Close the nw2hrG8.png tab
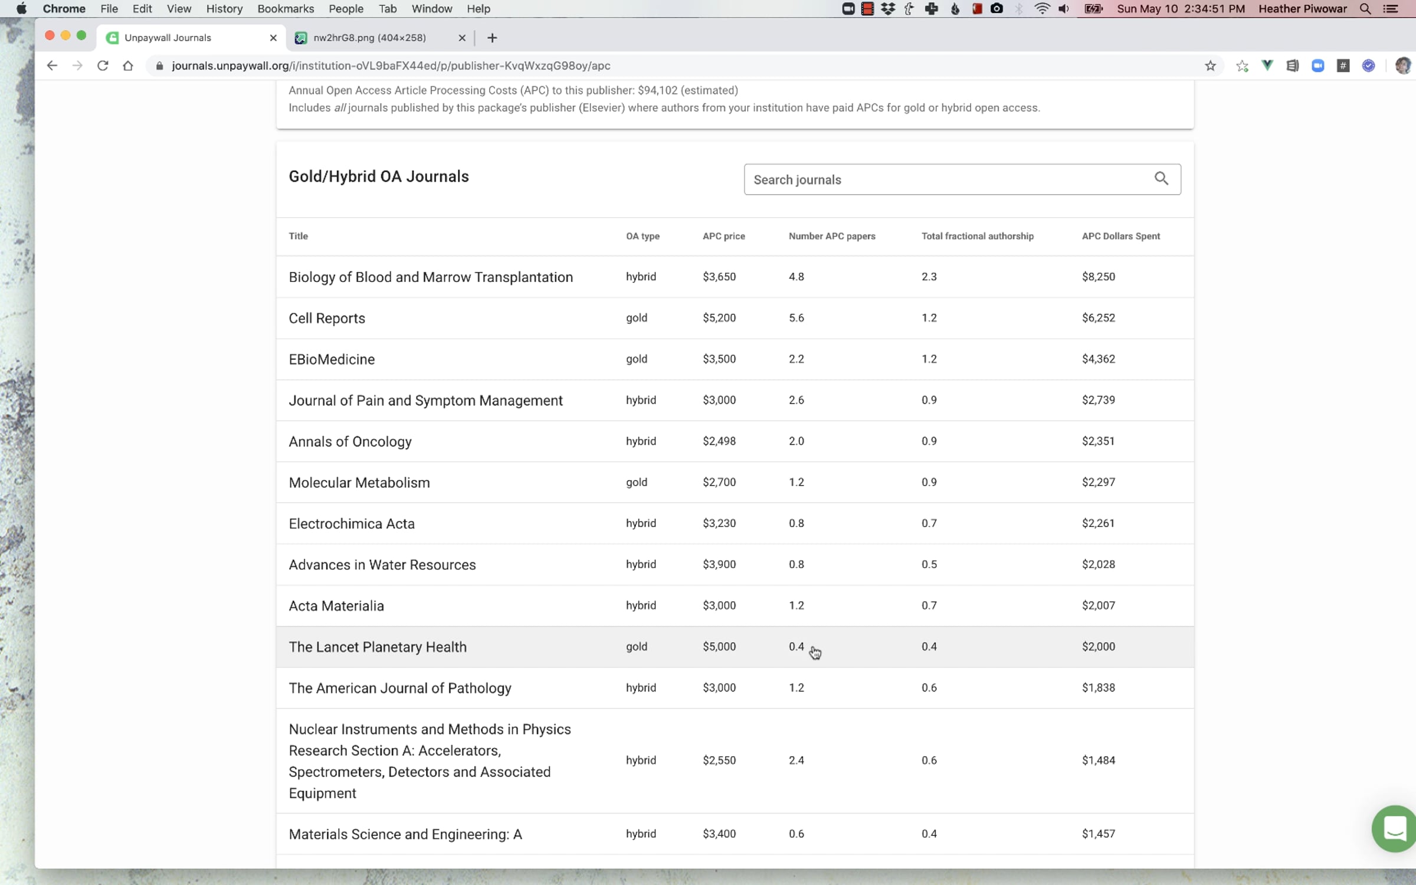 (x=462, y=38)
